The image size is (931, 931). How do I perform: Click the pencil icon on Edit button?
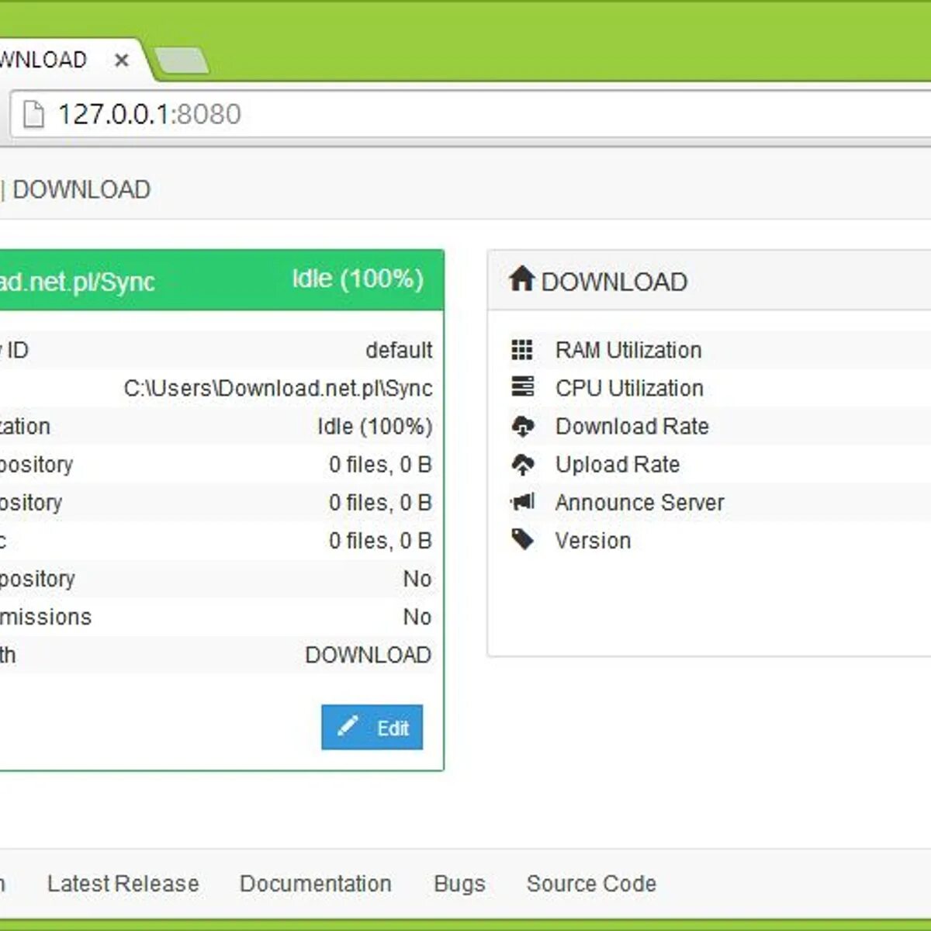click(348, 726)
